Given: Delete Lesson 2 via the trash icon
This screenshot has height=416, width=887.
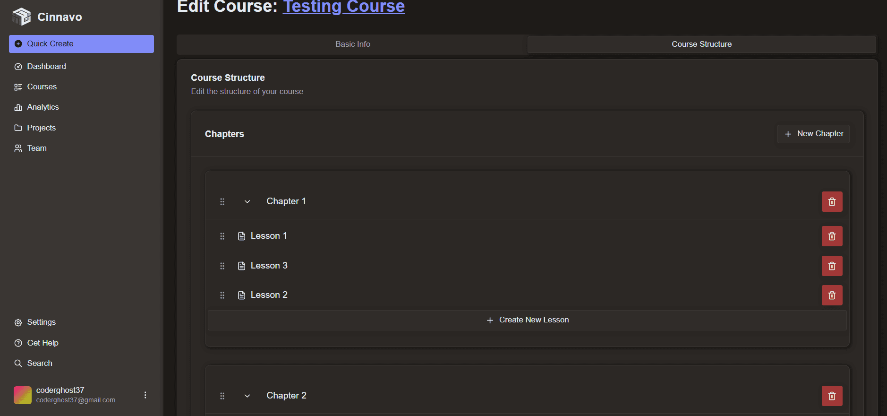Looking at the screenshot, I should coord(832,295).
